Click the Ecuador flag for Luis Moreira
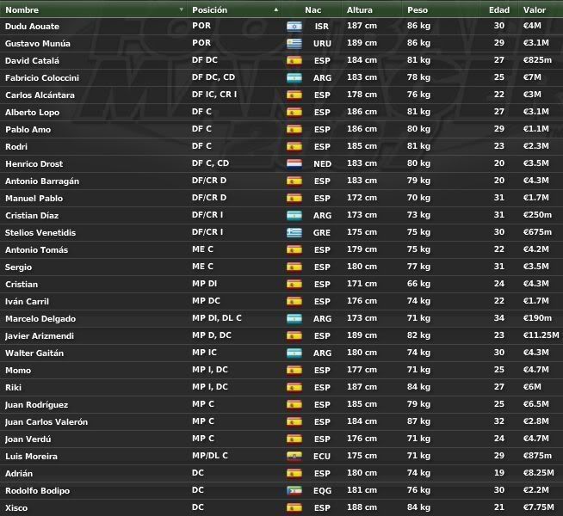The image size is (563, 516). (294, 457)
